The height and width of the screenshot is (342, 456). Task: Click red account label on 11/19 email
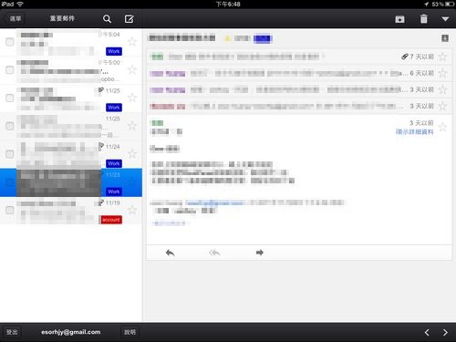click(x=110, y=220)
